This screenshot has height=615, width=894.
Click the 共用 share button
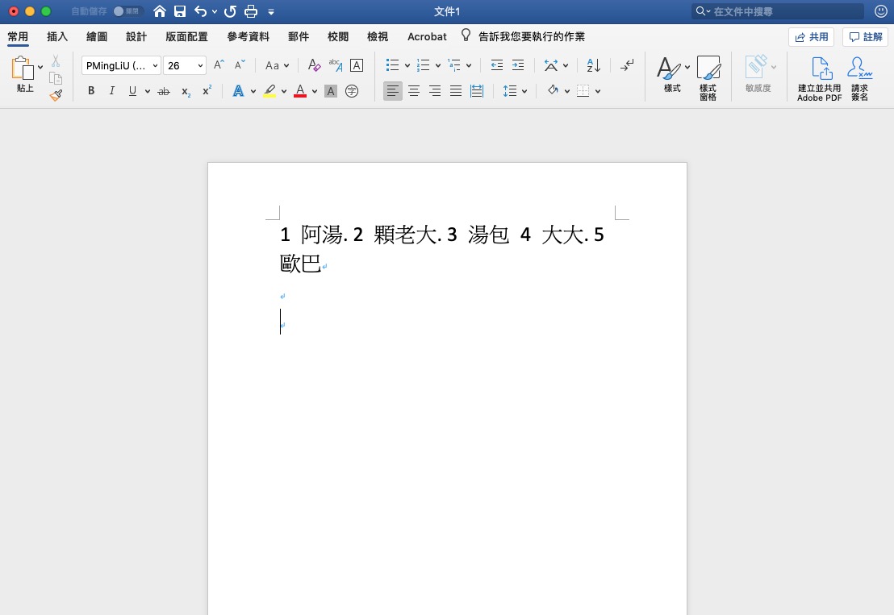811,36
